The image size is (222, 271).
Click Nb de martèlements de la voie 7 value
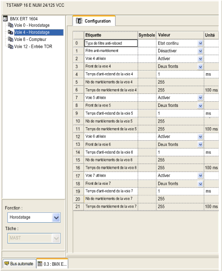[180, 199]
